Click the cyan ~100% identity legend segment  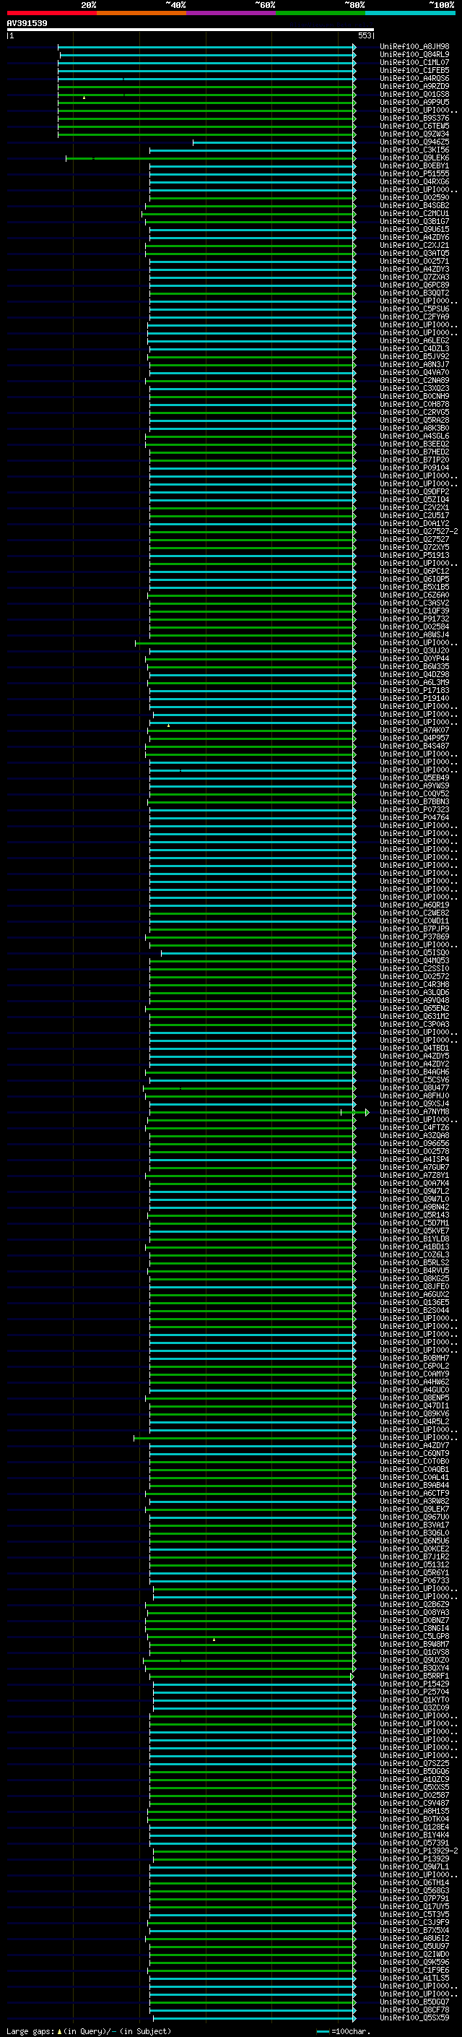pos(410,13)
